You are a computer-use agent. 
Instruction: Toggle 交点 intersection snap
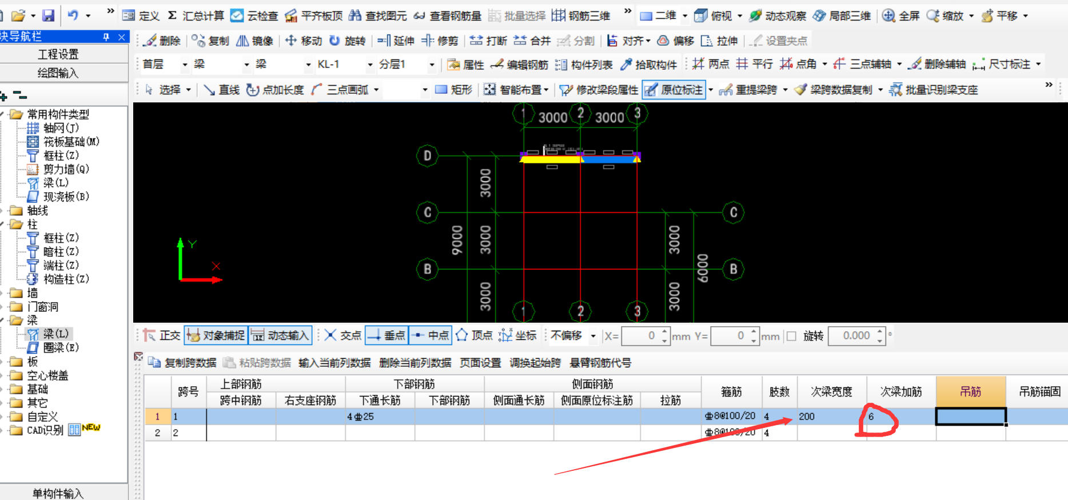tap(342, 335)
